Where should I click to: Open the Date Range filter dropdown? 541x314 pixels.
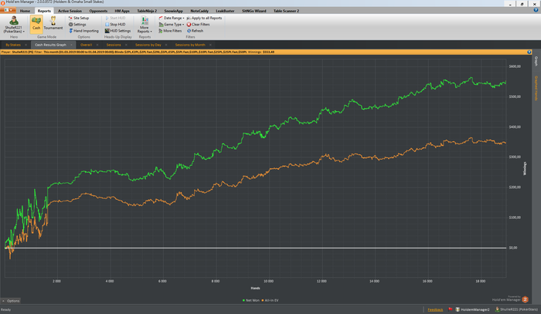tap(172, 18)
